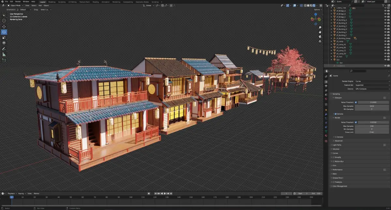Open the timeline Marker menu
This screenshot has height=210, width=391.
36,193
